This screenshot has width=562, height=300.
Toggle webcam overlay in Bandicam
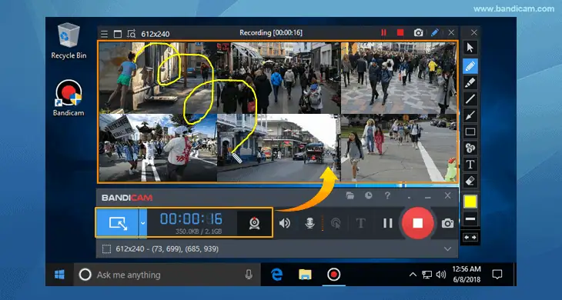point(255,222)
